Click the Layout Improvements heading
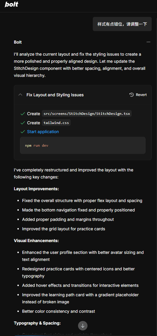Image resolution: width=157 pixels, height=336 pixels. coord(37,189)
